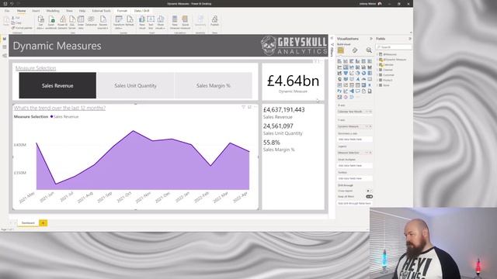
Task: Select the Dashboard page tab
Action: pyautogui.click(x=28, y=223)
